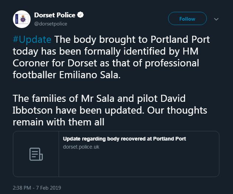Screen dimensions: 233x194
Task: Click 'Portland Port' in the tweet's first line
Action: point(180,39)
